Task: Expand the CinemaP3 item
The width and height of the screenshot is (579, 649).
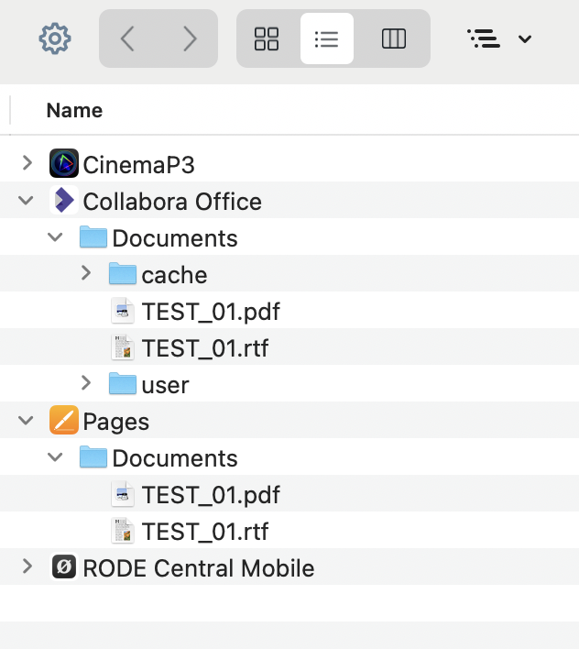Action: 27,164
